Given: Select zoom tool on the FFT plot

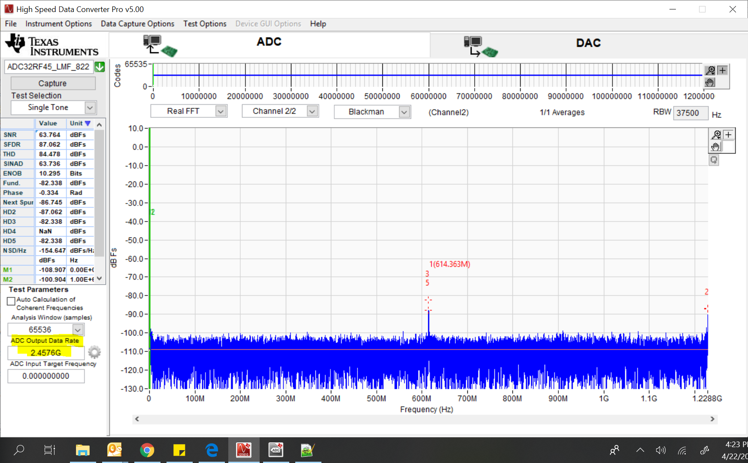Looking at the screenshot, I should click(716, 135).
